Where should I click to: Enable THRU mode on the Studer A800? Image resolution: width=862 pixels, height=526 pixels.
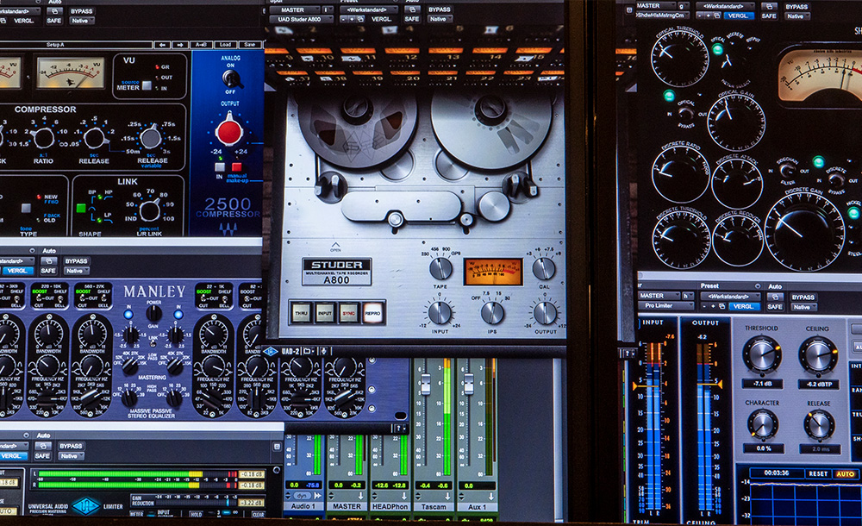pos(301,313)
